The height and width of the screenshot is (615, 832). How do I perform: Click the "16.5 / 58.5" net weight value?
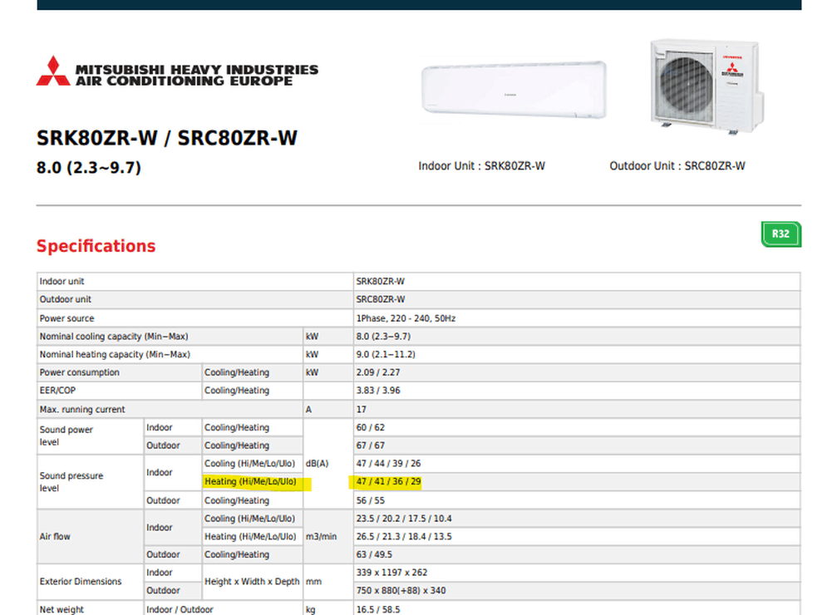click(x=378, y=610)
